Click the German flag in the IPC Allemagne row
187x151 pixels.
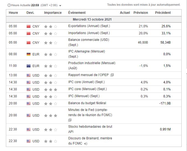point(29,54)
